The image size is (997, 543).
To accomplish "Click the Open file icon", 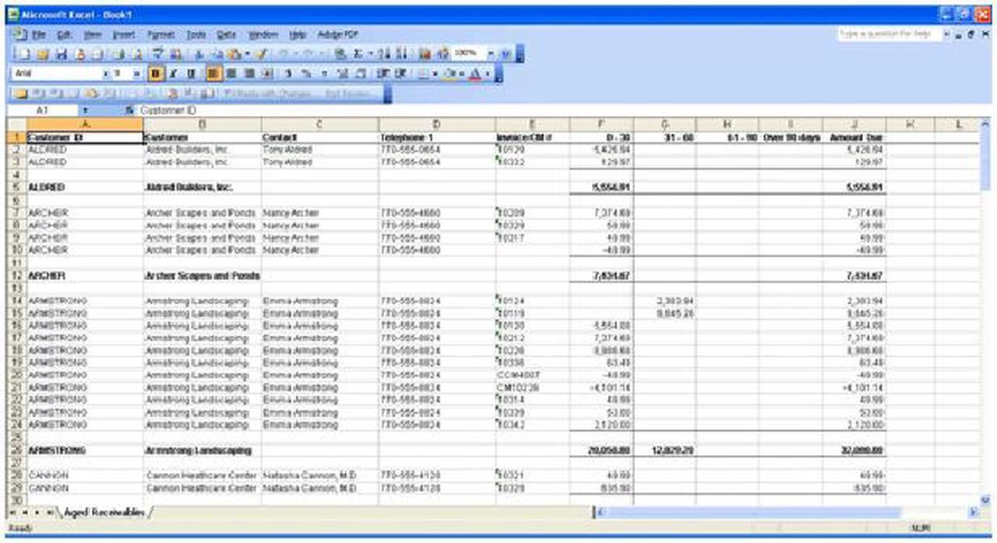I will pos(42,54).
